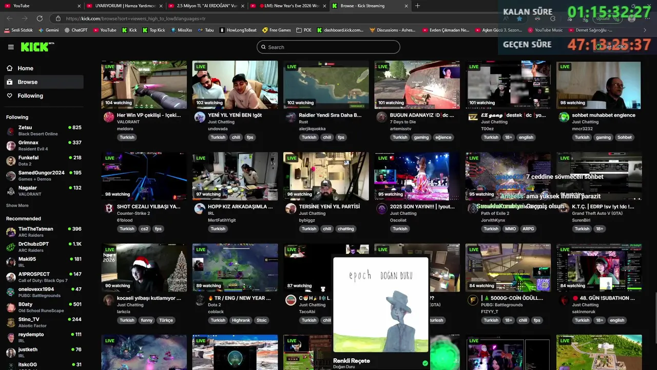Click the cs2 tag under 61blood
The image size is (657, 370).
(x=145, y=229)
